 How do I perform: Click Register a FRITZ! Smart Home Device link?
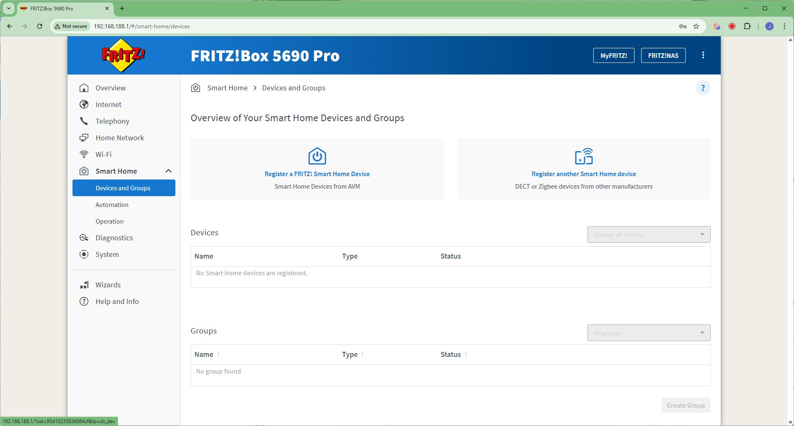pyautogui.click(x=317, y=174)
